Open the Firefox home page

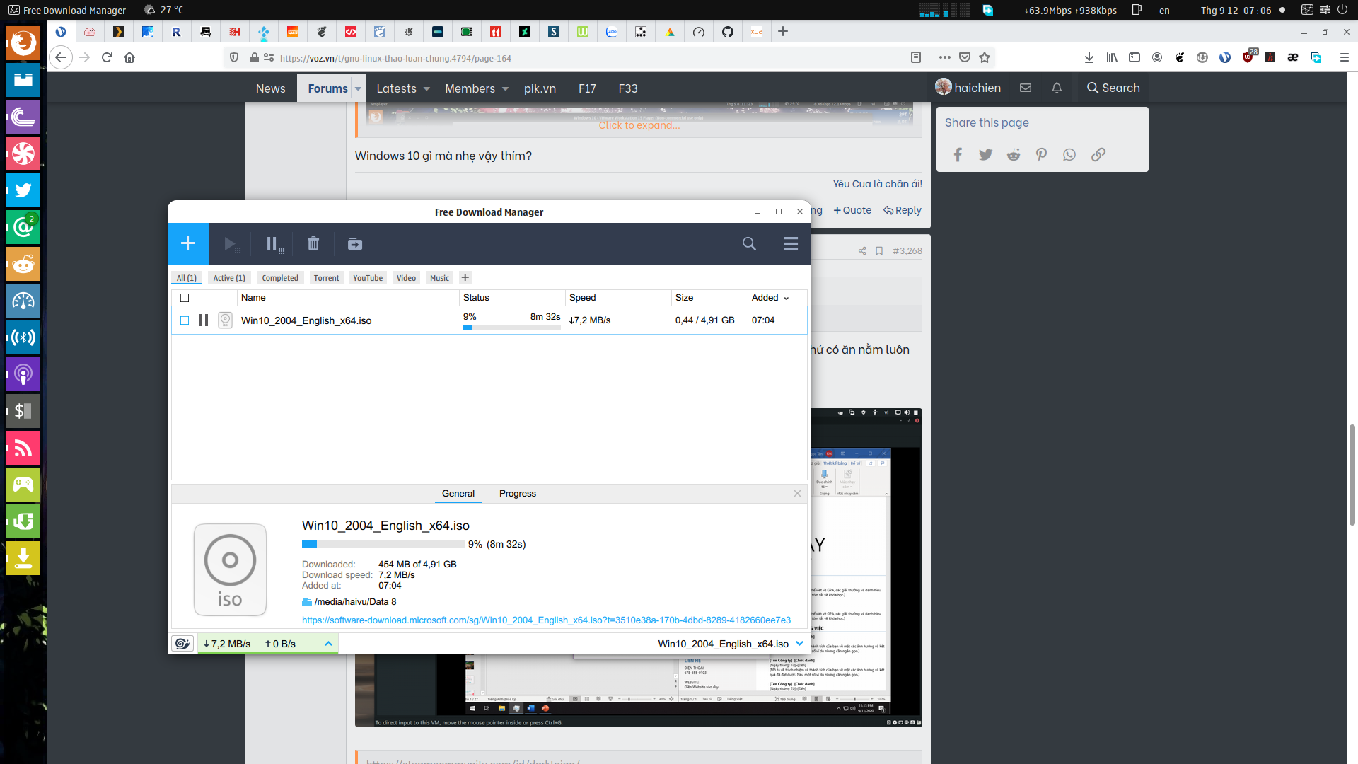pyautogui.click(x=129, y=58)
